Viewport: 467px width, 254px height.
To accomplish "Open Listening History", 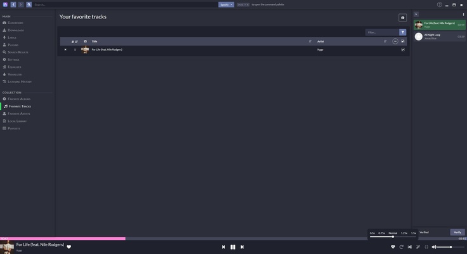I will tap(17, 82).
